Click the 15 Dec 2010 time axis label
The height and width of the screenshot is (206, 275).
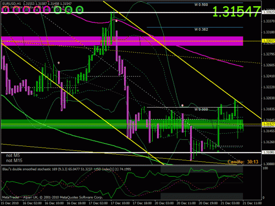[10, 203]
